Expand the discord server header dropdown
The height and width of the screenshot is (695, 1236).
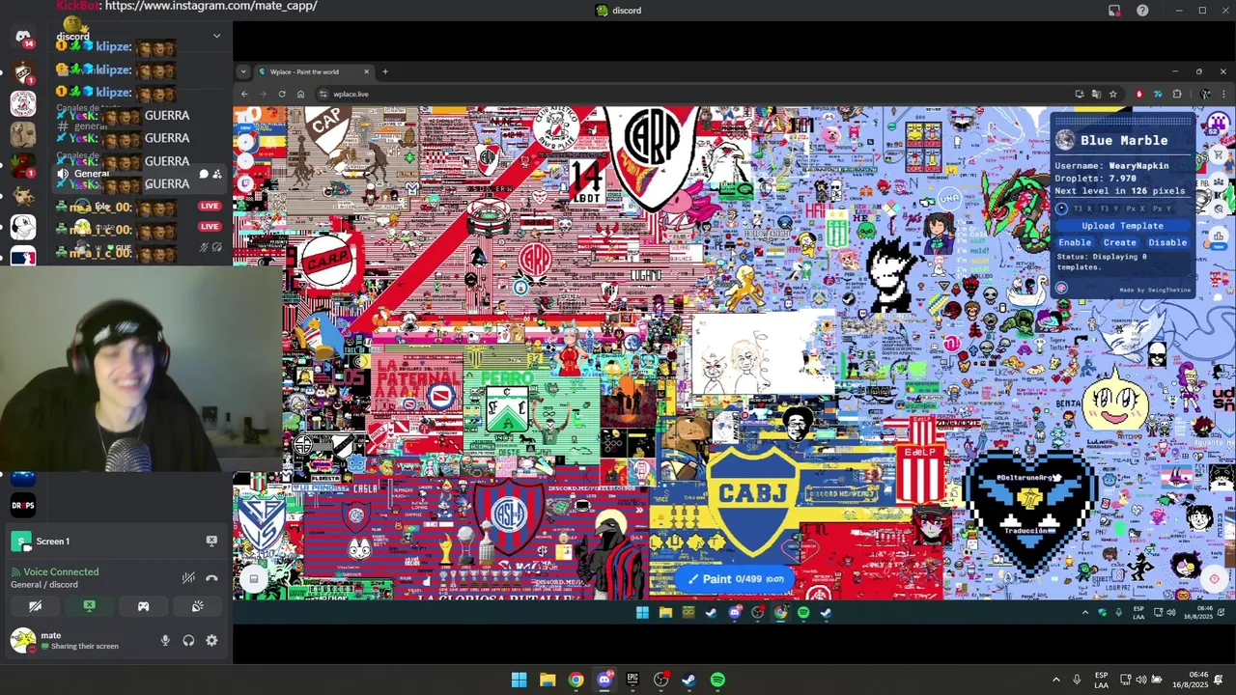216,36
